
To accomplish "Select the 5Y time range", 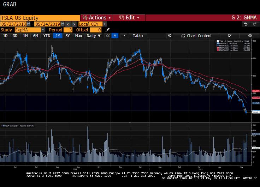I will 67,36.
